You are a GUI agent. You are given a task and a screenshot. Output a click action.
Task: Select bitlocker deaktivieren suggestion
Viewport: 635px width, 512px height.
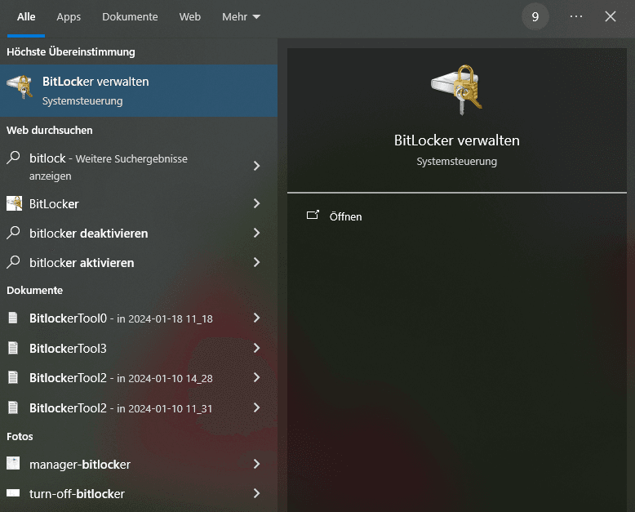click(x=139, y=233)
